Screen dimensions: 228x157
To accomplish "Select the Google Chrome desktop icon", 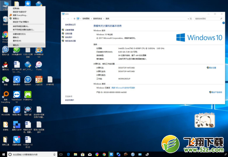I will pos(5,37).
